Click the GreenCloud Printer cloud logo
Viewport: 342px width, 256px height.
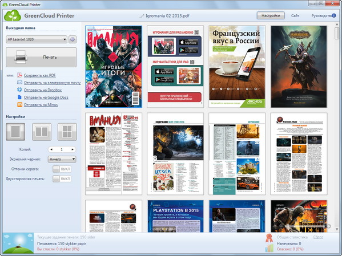point(13,15)
